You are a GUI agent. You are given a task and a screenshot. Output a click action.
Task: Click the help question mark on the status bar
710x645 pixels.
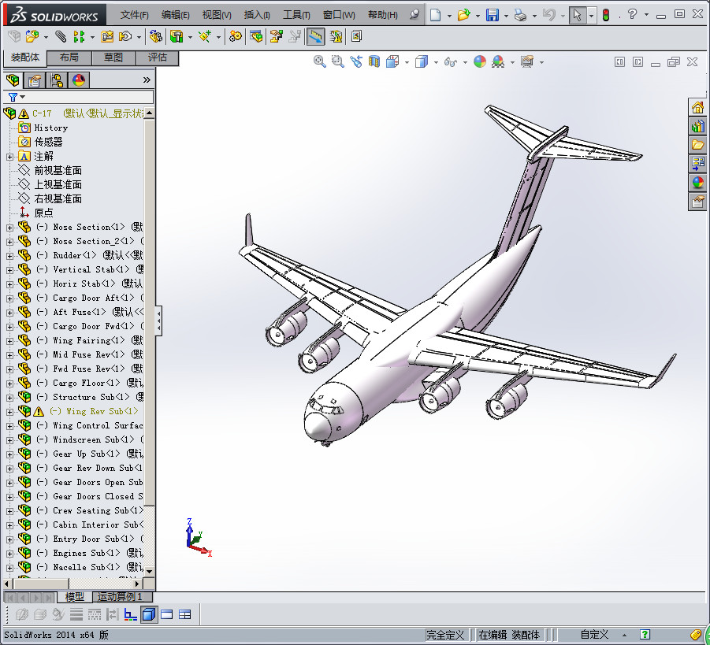coord(645,634)
